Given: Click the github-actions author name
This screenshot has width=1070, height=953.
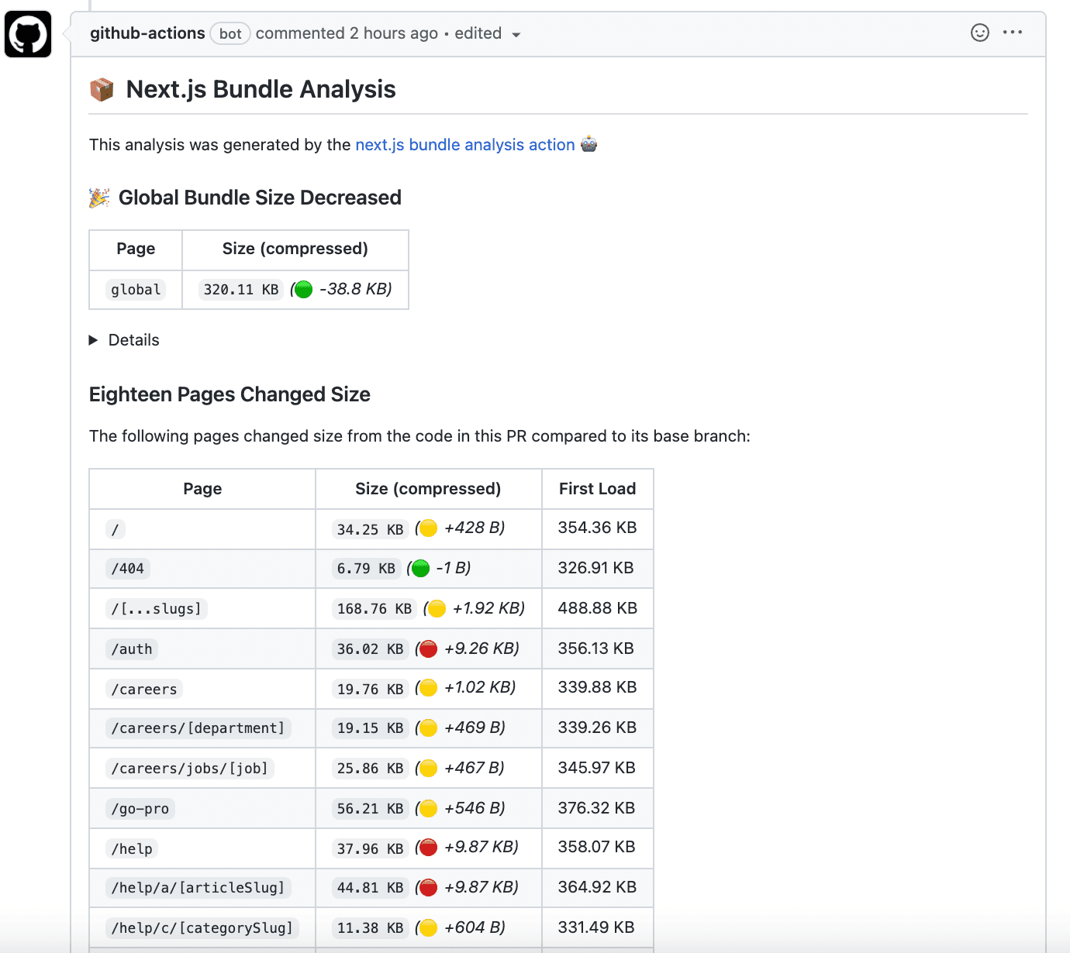Looking at the screenshot, I should click(147, 33).
